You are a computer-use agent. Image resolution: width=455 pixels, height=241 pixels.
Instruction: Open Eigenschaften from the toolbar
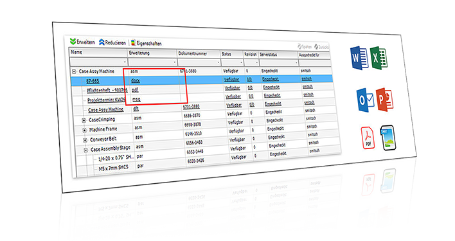[146, 43]
